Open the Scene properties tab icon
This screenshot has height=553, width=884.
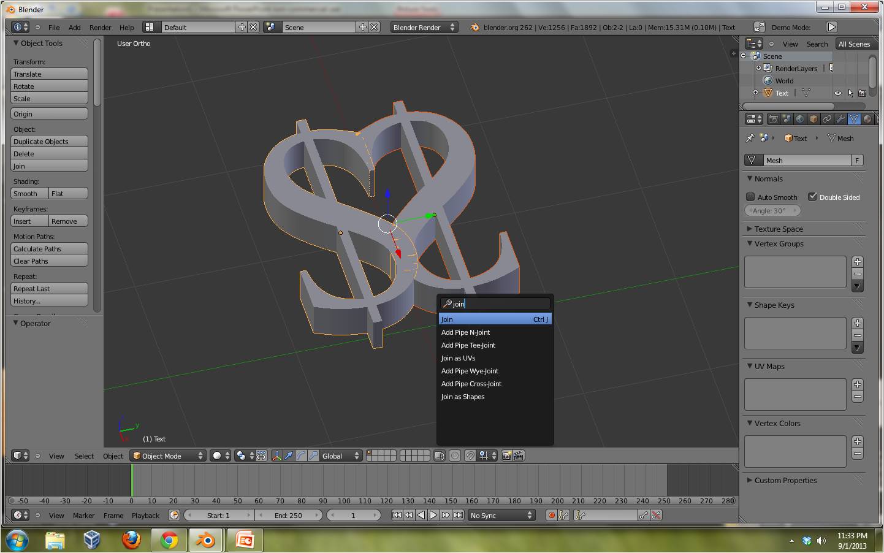(787, 119)
